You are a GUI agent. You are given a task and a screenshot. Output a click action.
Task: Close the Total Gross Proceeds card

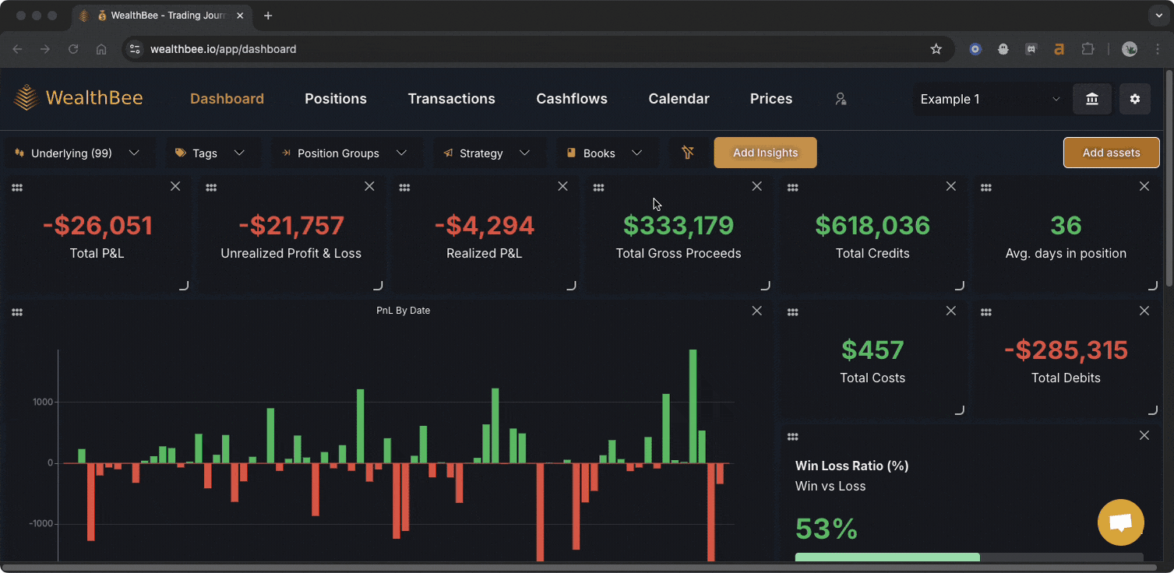[756, 186]
